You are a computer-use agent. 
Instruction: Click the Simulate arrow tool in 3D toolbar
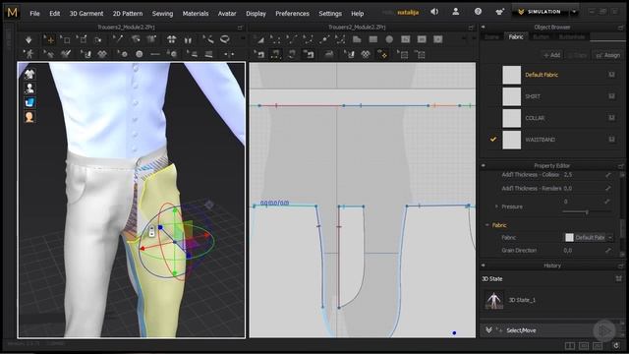[29, 39]
